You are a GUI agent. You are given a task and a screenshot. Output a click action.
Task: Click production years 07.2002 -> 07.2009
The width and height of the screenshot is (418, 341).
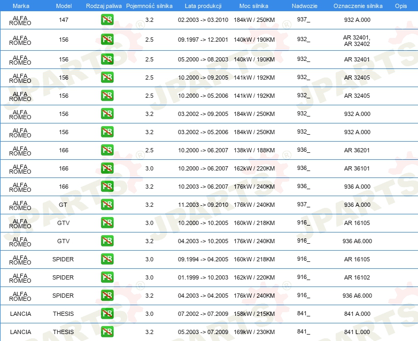pos(203,314)
